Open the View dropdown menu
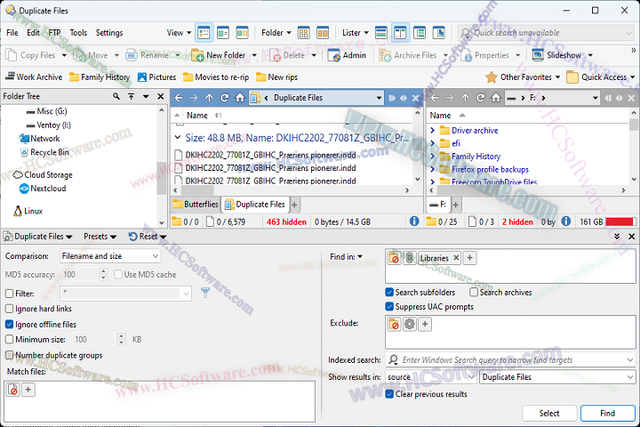640x427 pixels. click(x=179, y=33)
